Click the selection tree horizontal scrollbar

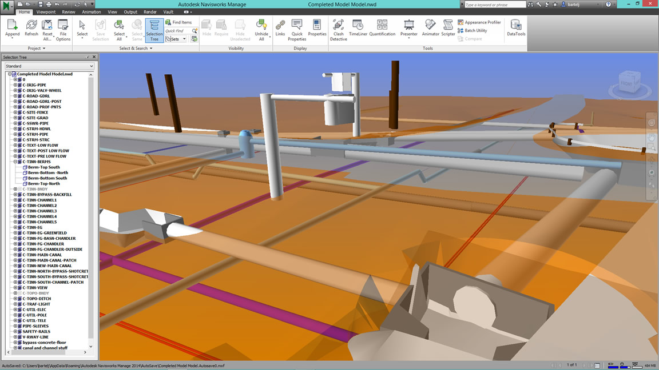pos(39,352)
